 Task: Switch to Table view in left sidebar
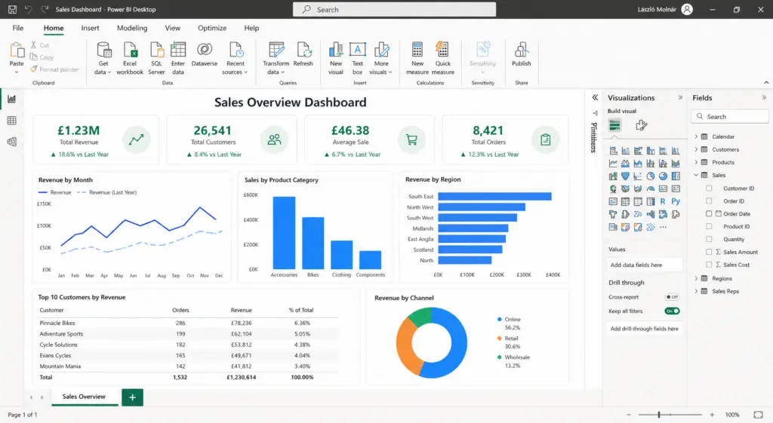[x=12, y=121]
